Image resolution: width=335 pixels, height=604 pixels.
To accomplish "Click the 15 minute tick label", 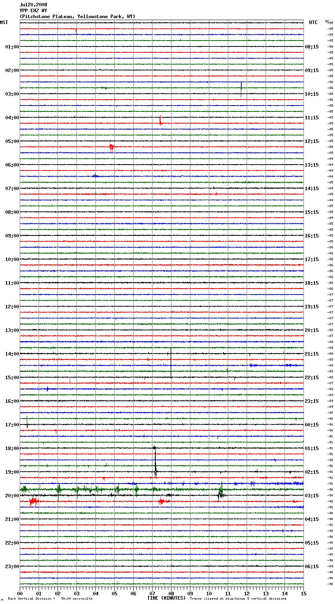I will [x=303, y=594].
